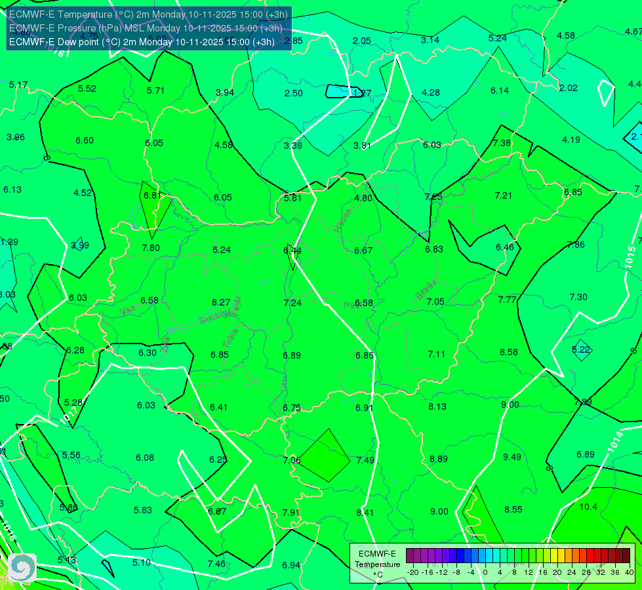Click the 8.55 temperature value
The height and width of the screenshot is (590, 642).
click(x=513, y=509)
